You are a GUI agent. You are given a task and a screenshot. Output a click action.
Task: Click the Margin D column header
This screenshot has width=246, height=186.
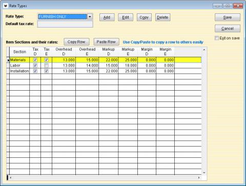pos(147,52)
